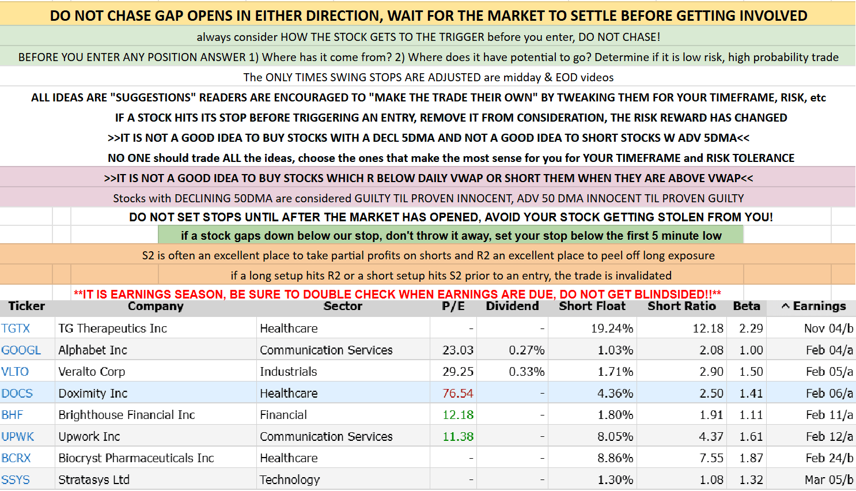This screenshot has width=856, height=491.
Task: Open the SSYS ticker link
Action: click(x=16, y=480)
